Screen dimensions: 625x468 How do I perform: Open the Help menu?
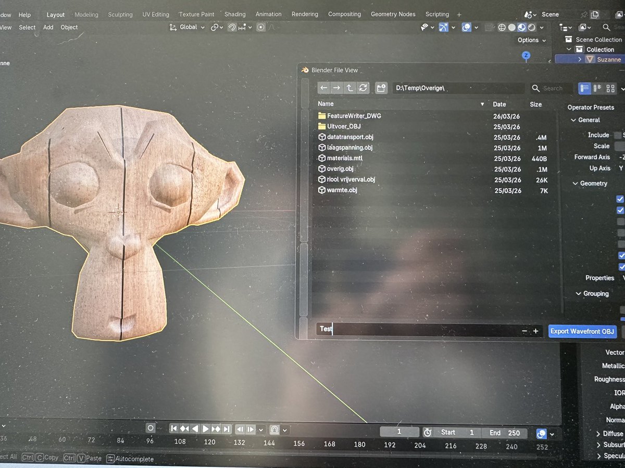click(24, 15)
